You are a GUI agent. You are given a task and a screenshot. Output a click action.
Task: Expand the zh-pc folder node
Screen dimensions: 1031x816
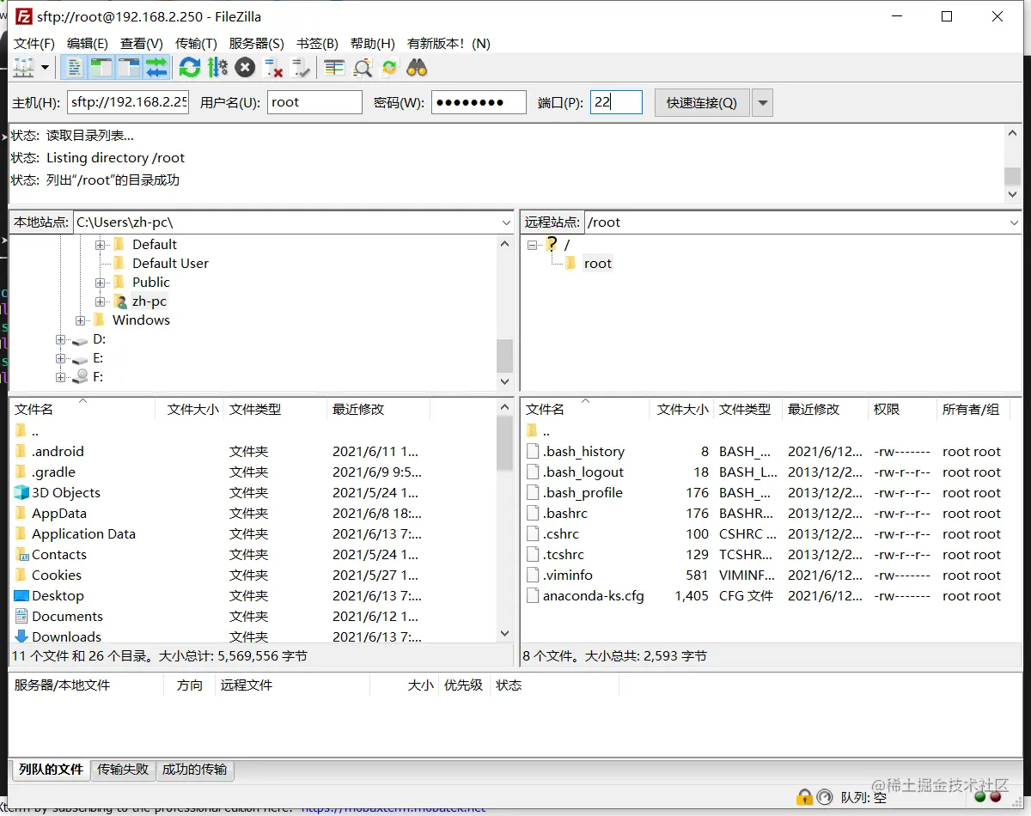[101, 301]
